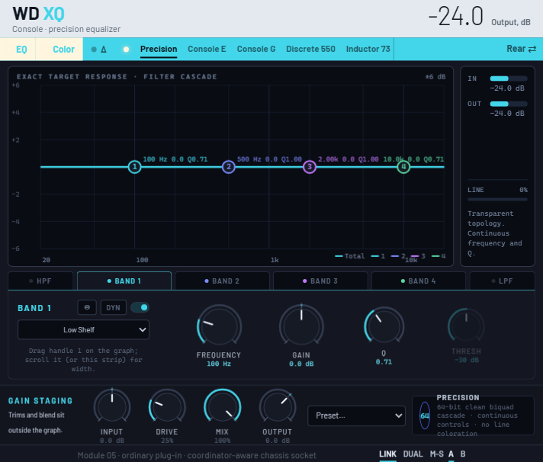Select comparison slot B
Image resolution: width=543 pixels, height=462 pixels.
pyautogui.click(x=463, y=454)
